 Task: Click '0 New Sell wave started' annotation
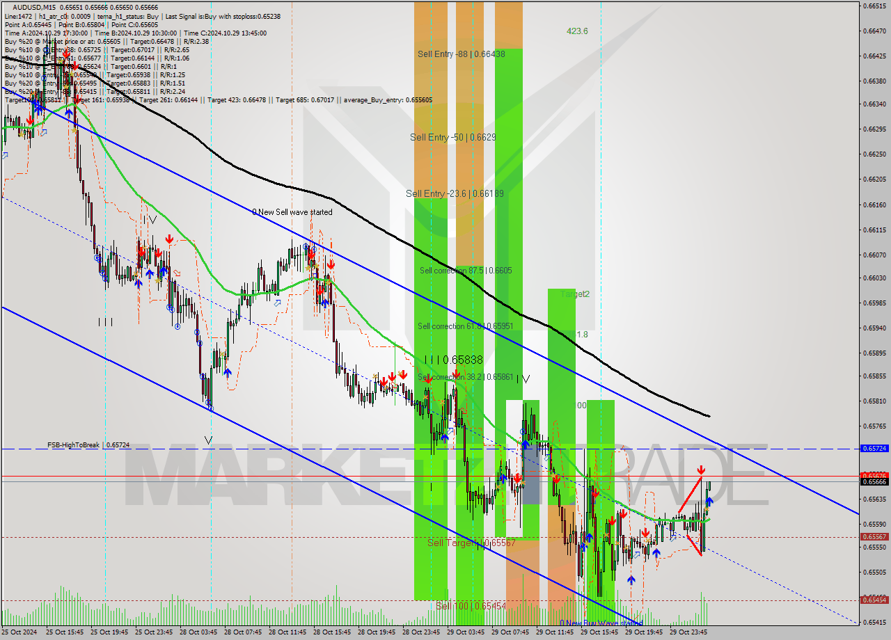292,212
